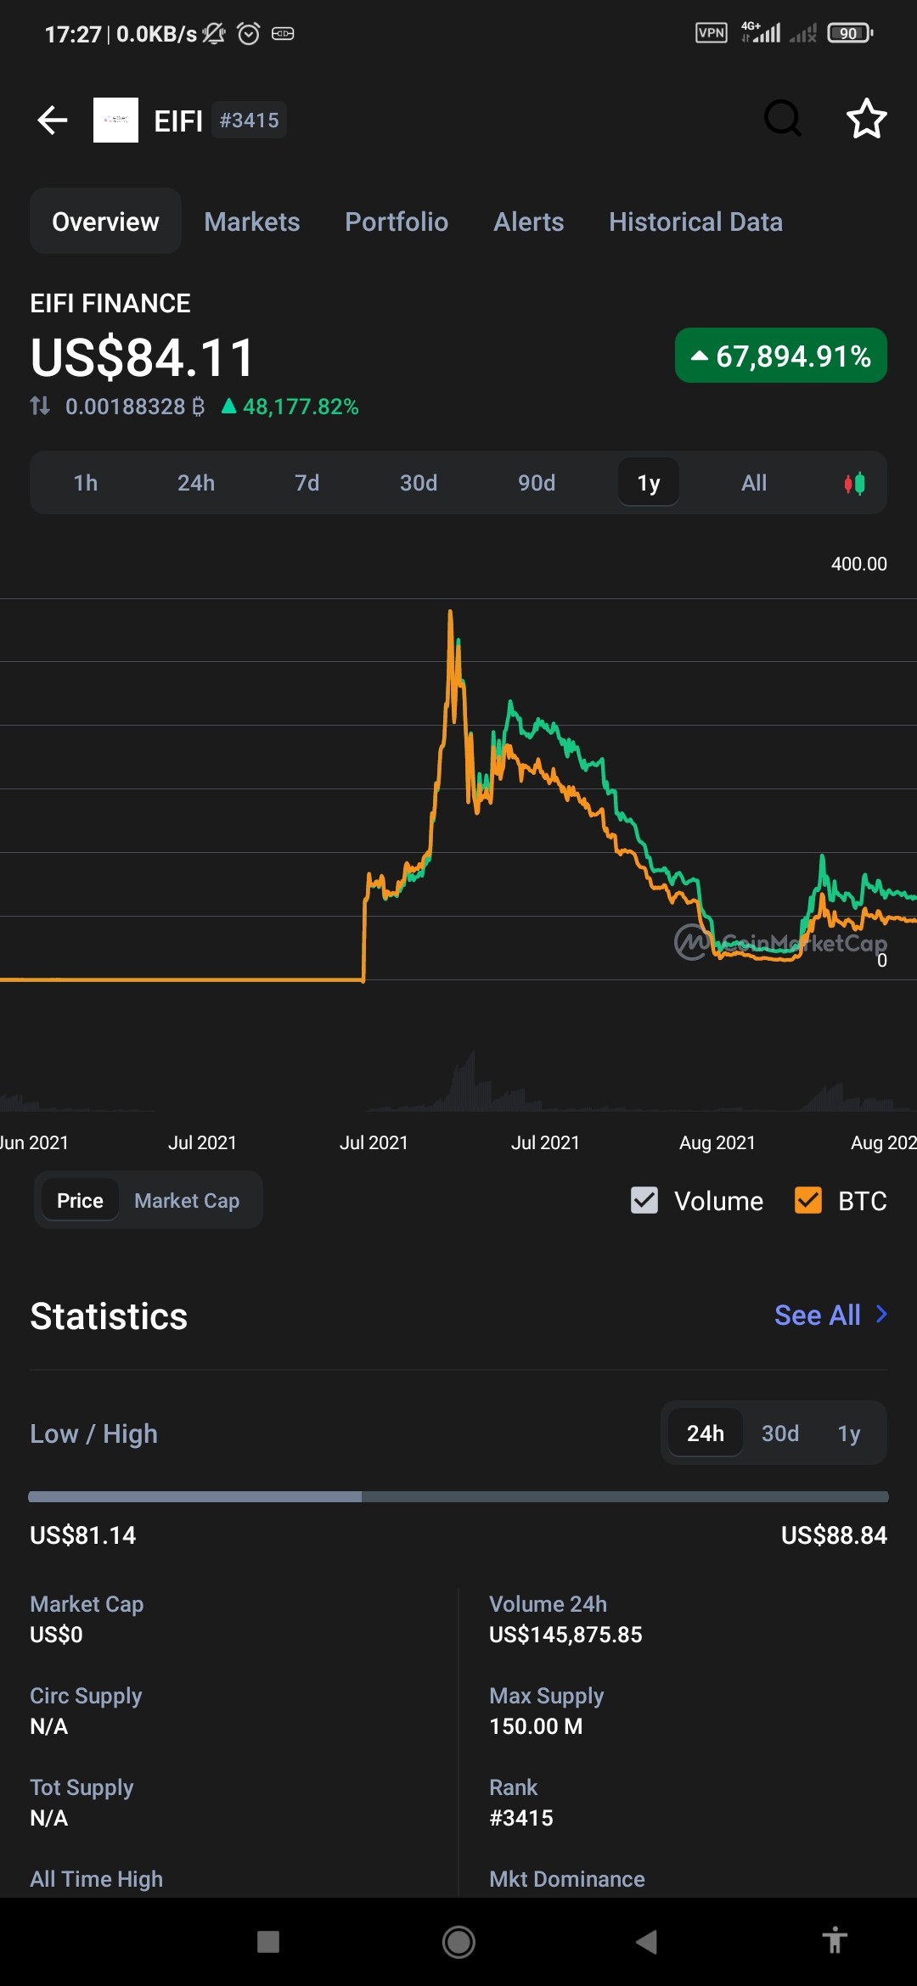Select the 7d chart timeframe
The image size is (917, 1986).
point(307,483)
